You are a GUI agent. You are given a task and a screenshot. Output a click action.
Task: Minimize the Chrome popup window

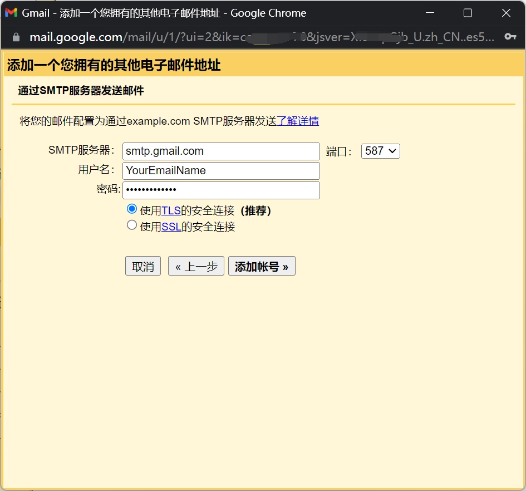point(430,13)
